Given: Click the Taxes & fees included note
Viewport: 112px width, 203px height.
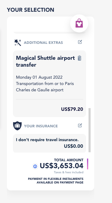Looking at the screenshot, I should [69, 172].
